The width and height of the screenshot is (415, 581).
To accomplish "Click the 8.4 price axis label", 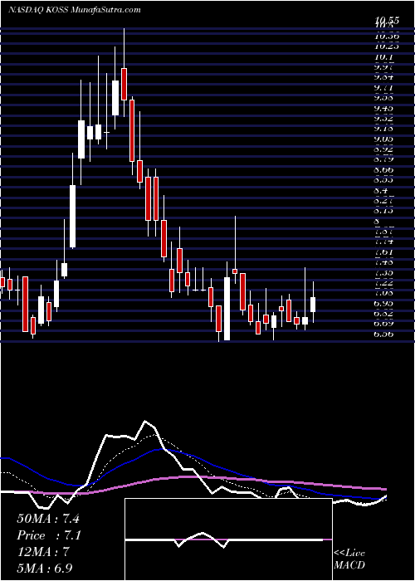I will click(x=381, y=190).
